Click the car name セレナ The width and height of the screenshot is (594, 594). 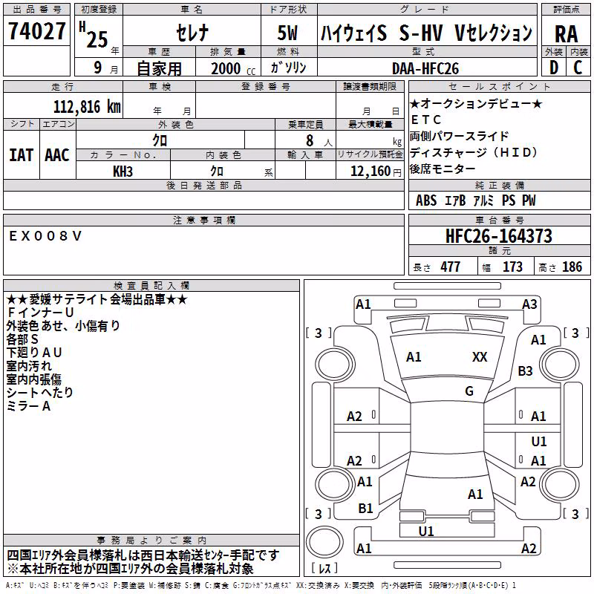192,32
